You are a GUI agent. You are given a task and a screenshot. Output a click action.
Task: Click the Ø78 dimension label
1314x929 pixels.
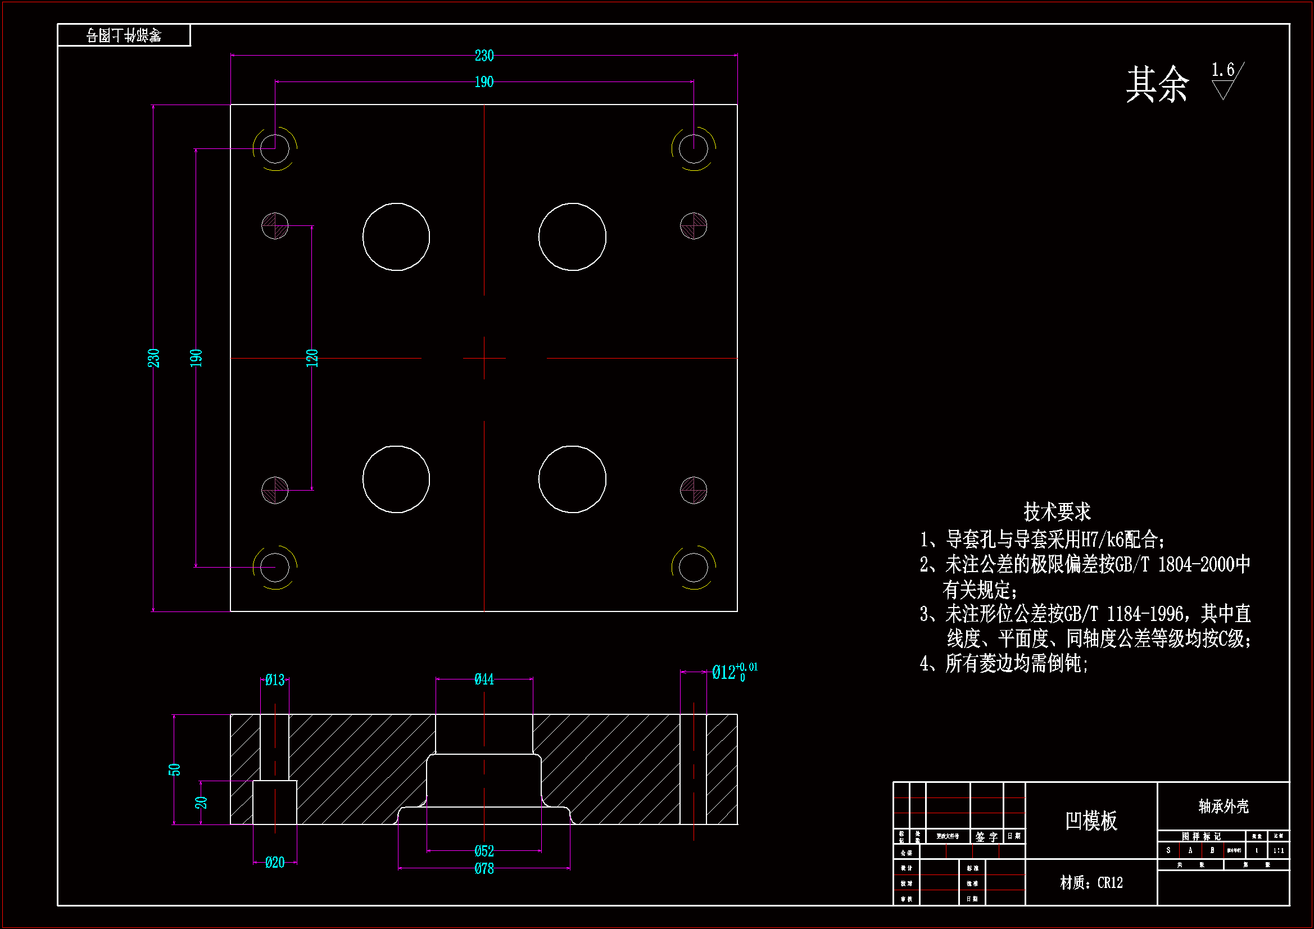point(484,868)
